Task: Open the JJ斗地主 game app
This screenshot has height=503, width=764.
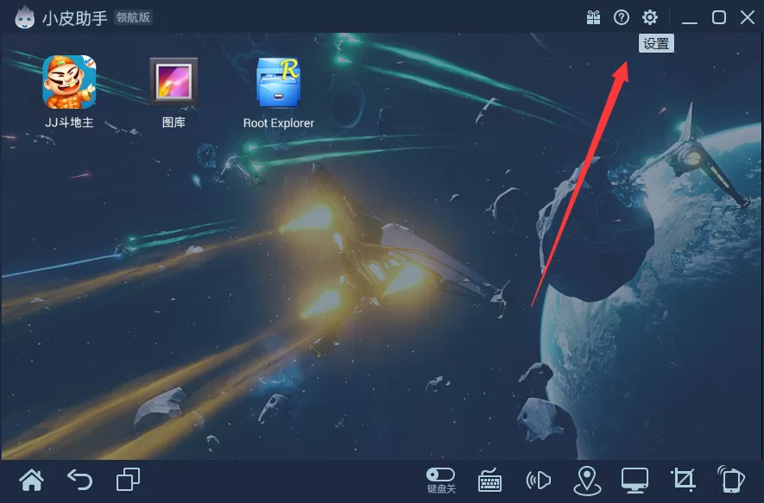Action: (69, 82)
